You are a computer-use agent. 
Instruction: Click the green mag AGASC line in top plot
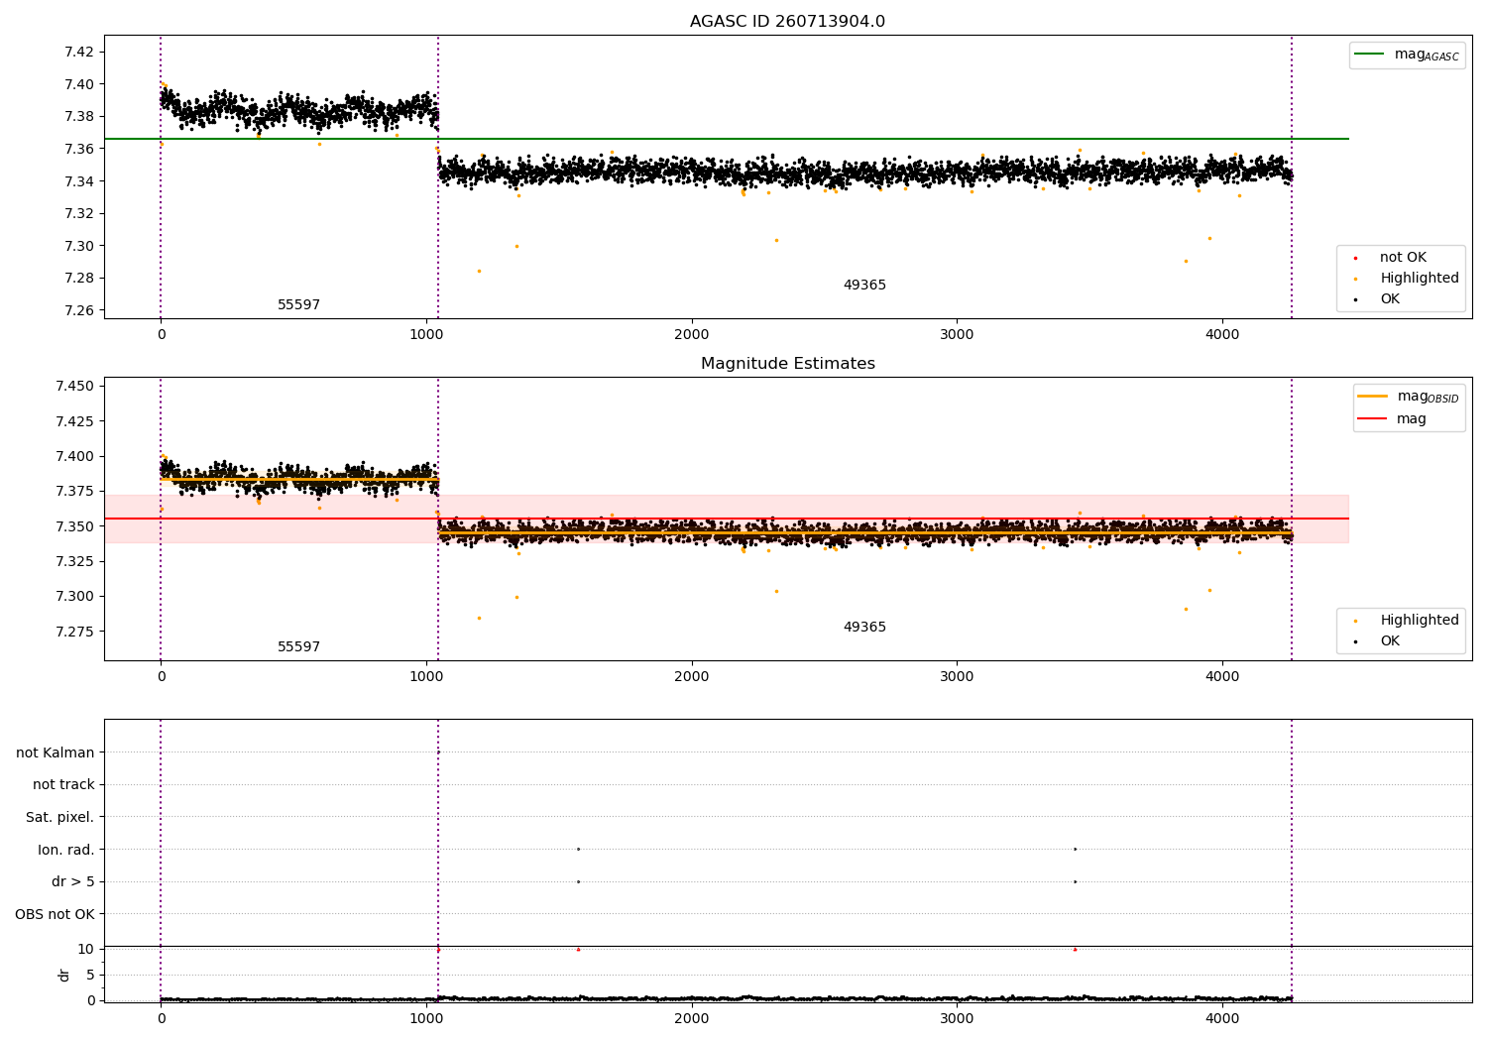(726, 139)
